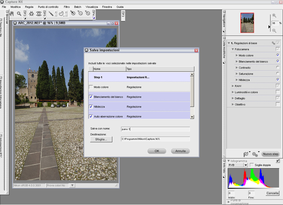Open the Prova colori dropdown arrow
The height and width of the screenshot is (205, 283).
click(x=72, y=185)
